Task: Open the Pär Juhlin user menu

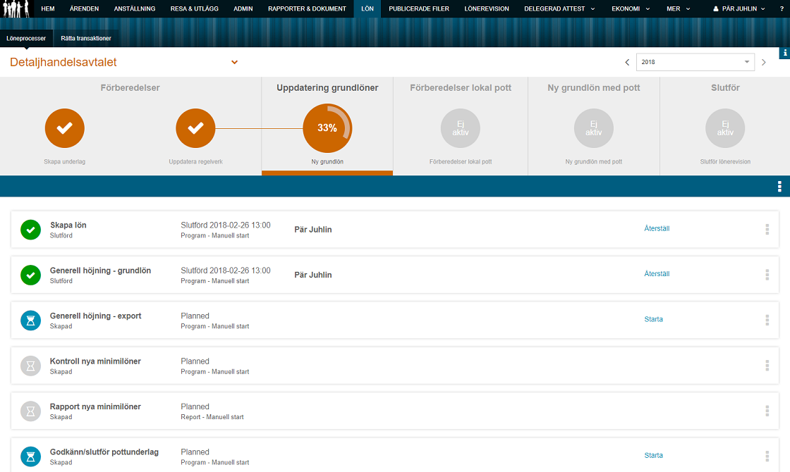Action: pos(739,8)
